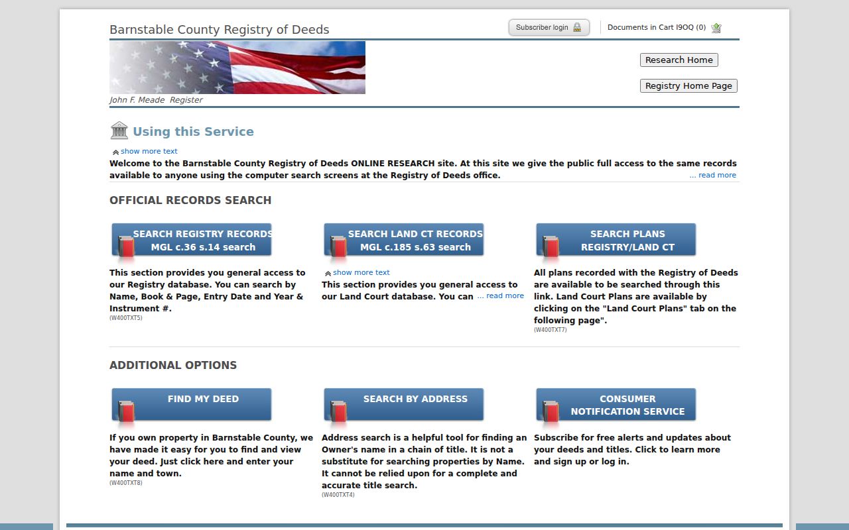849x530 pixels.
Task: Open Consumer Notification Service
Action: (x=616, y=405)
